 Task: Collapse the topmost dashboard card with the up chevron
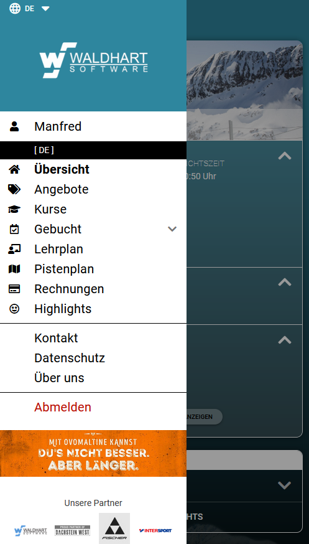[285, 156]
